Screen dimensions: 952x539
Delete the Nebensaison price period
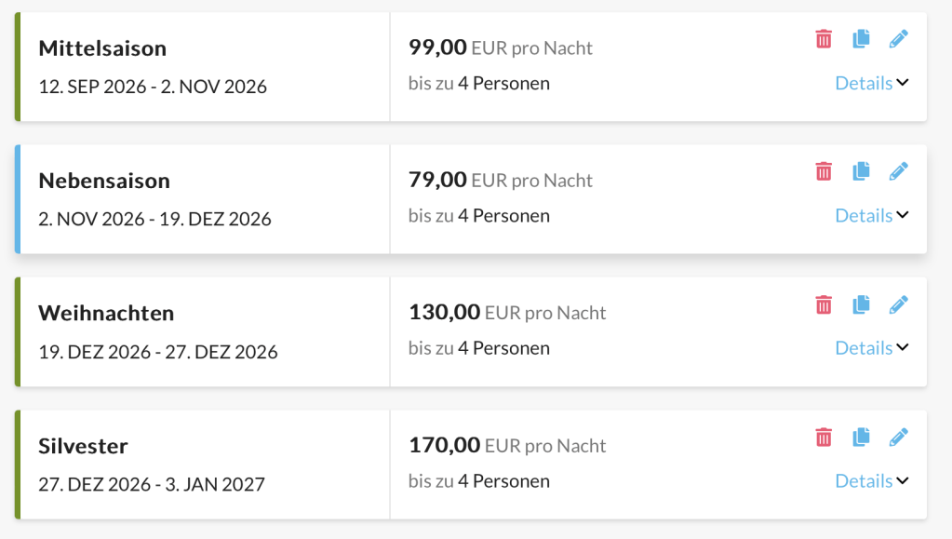824,171
